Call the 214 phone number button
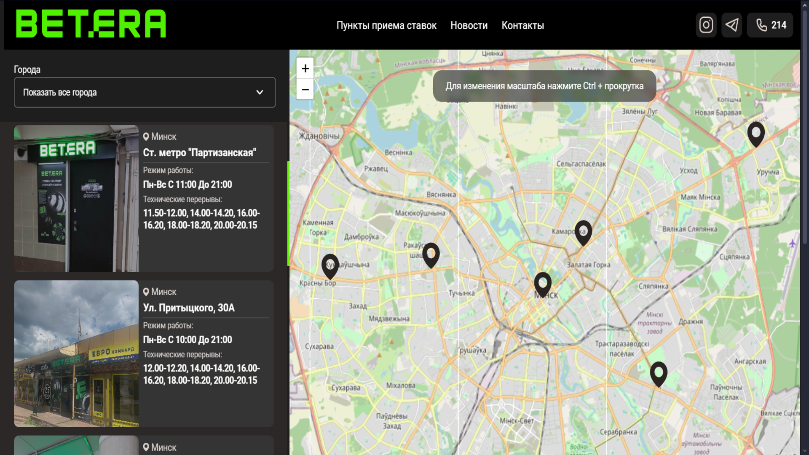The image size is (809, 455). [x=770, y=25]
